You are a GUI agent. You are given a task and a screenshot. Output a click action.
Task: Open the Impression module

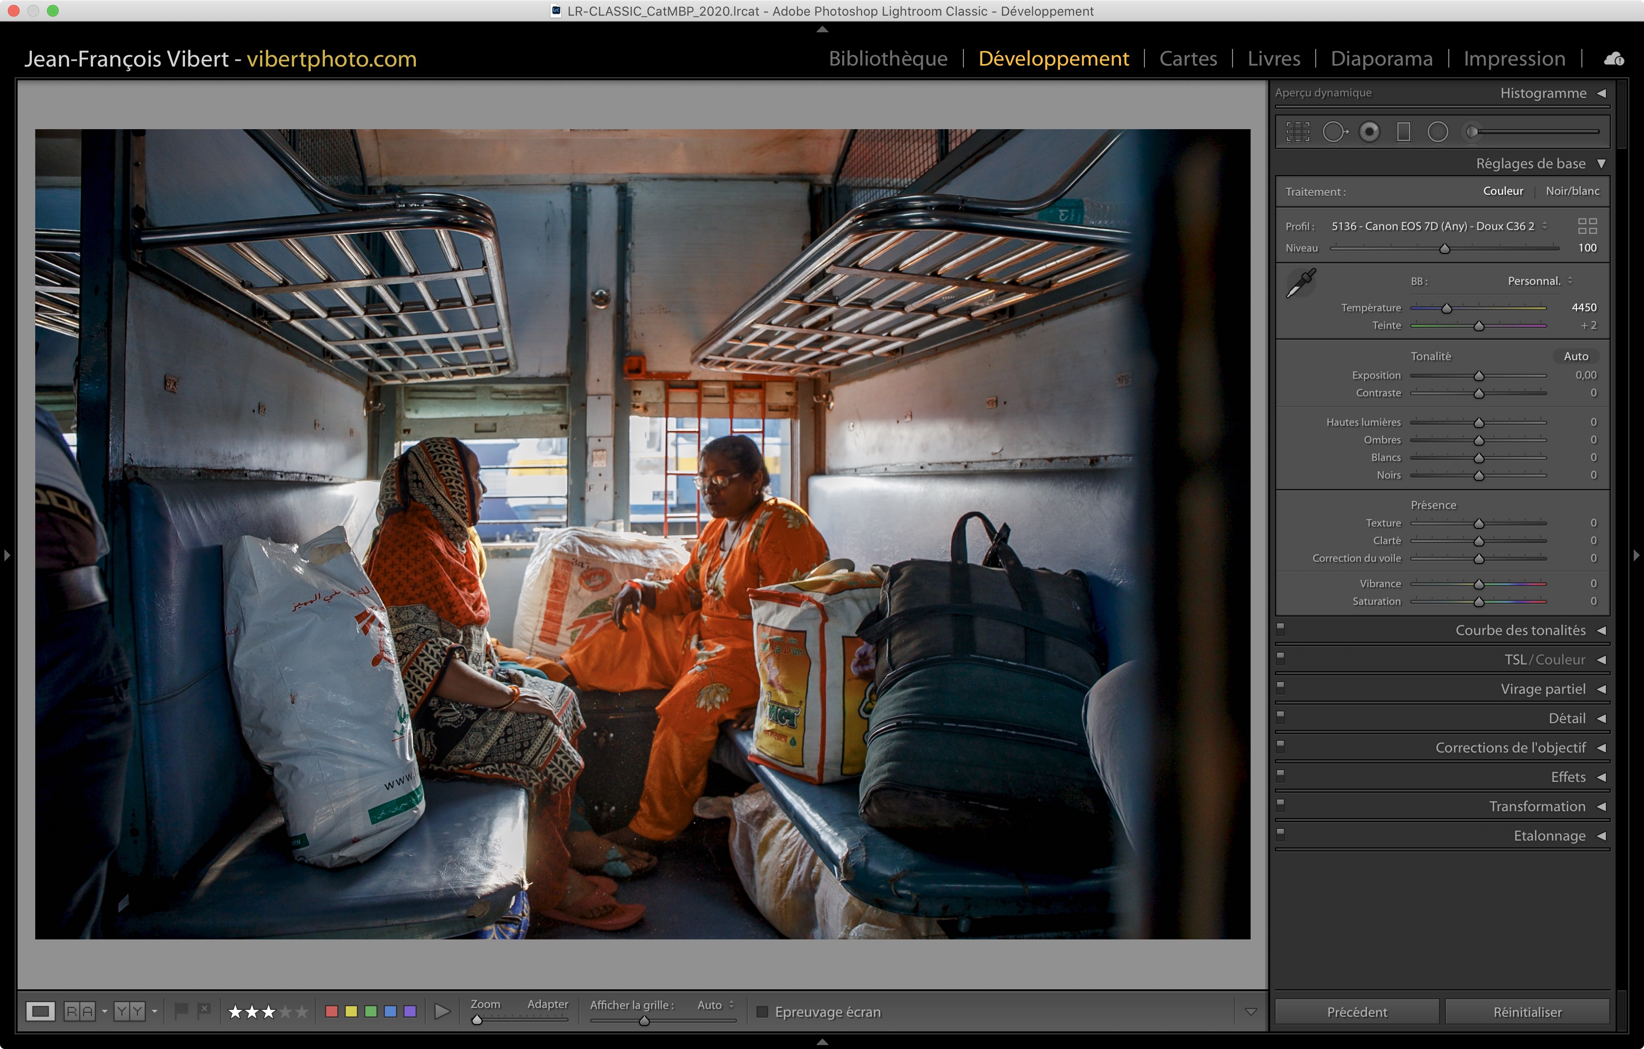[x=1513, y=59]
